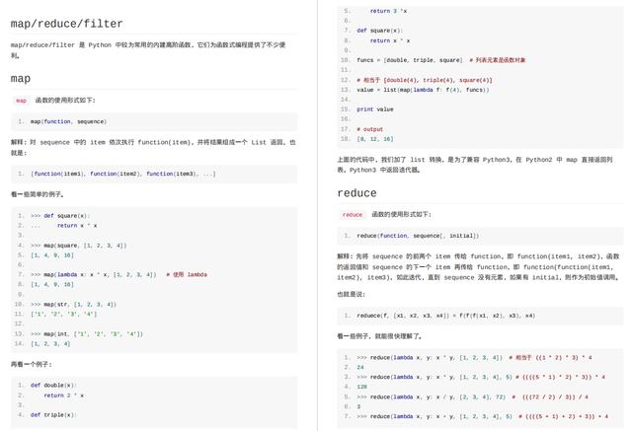Image resolution: width=632 pixels, height=431 pixels.
Task: Click comment "# 相当于 [double(4), triple(4), square(4)]"
Action: (425, 80)
